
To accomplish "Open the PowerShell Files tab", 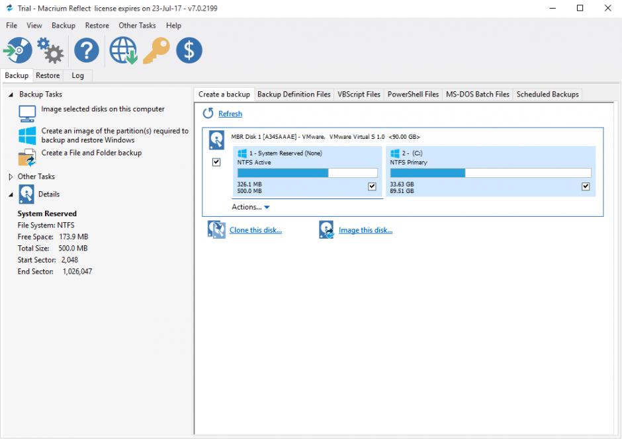I will coord(413,95).
